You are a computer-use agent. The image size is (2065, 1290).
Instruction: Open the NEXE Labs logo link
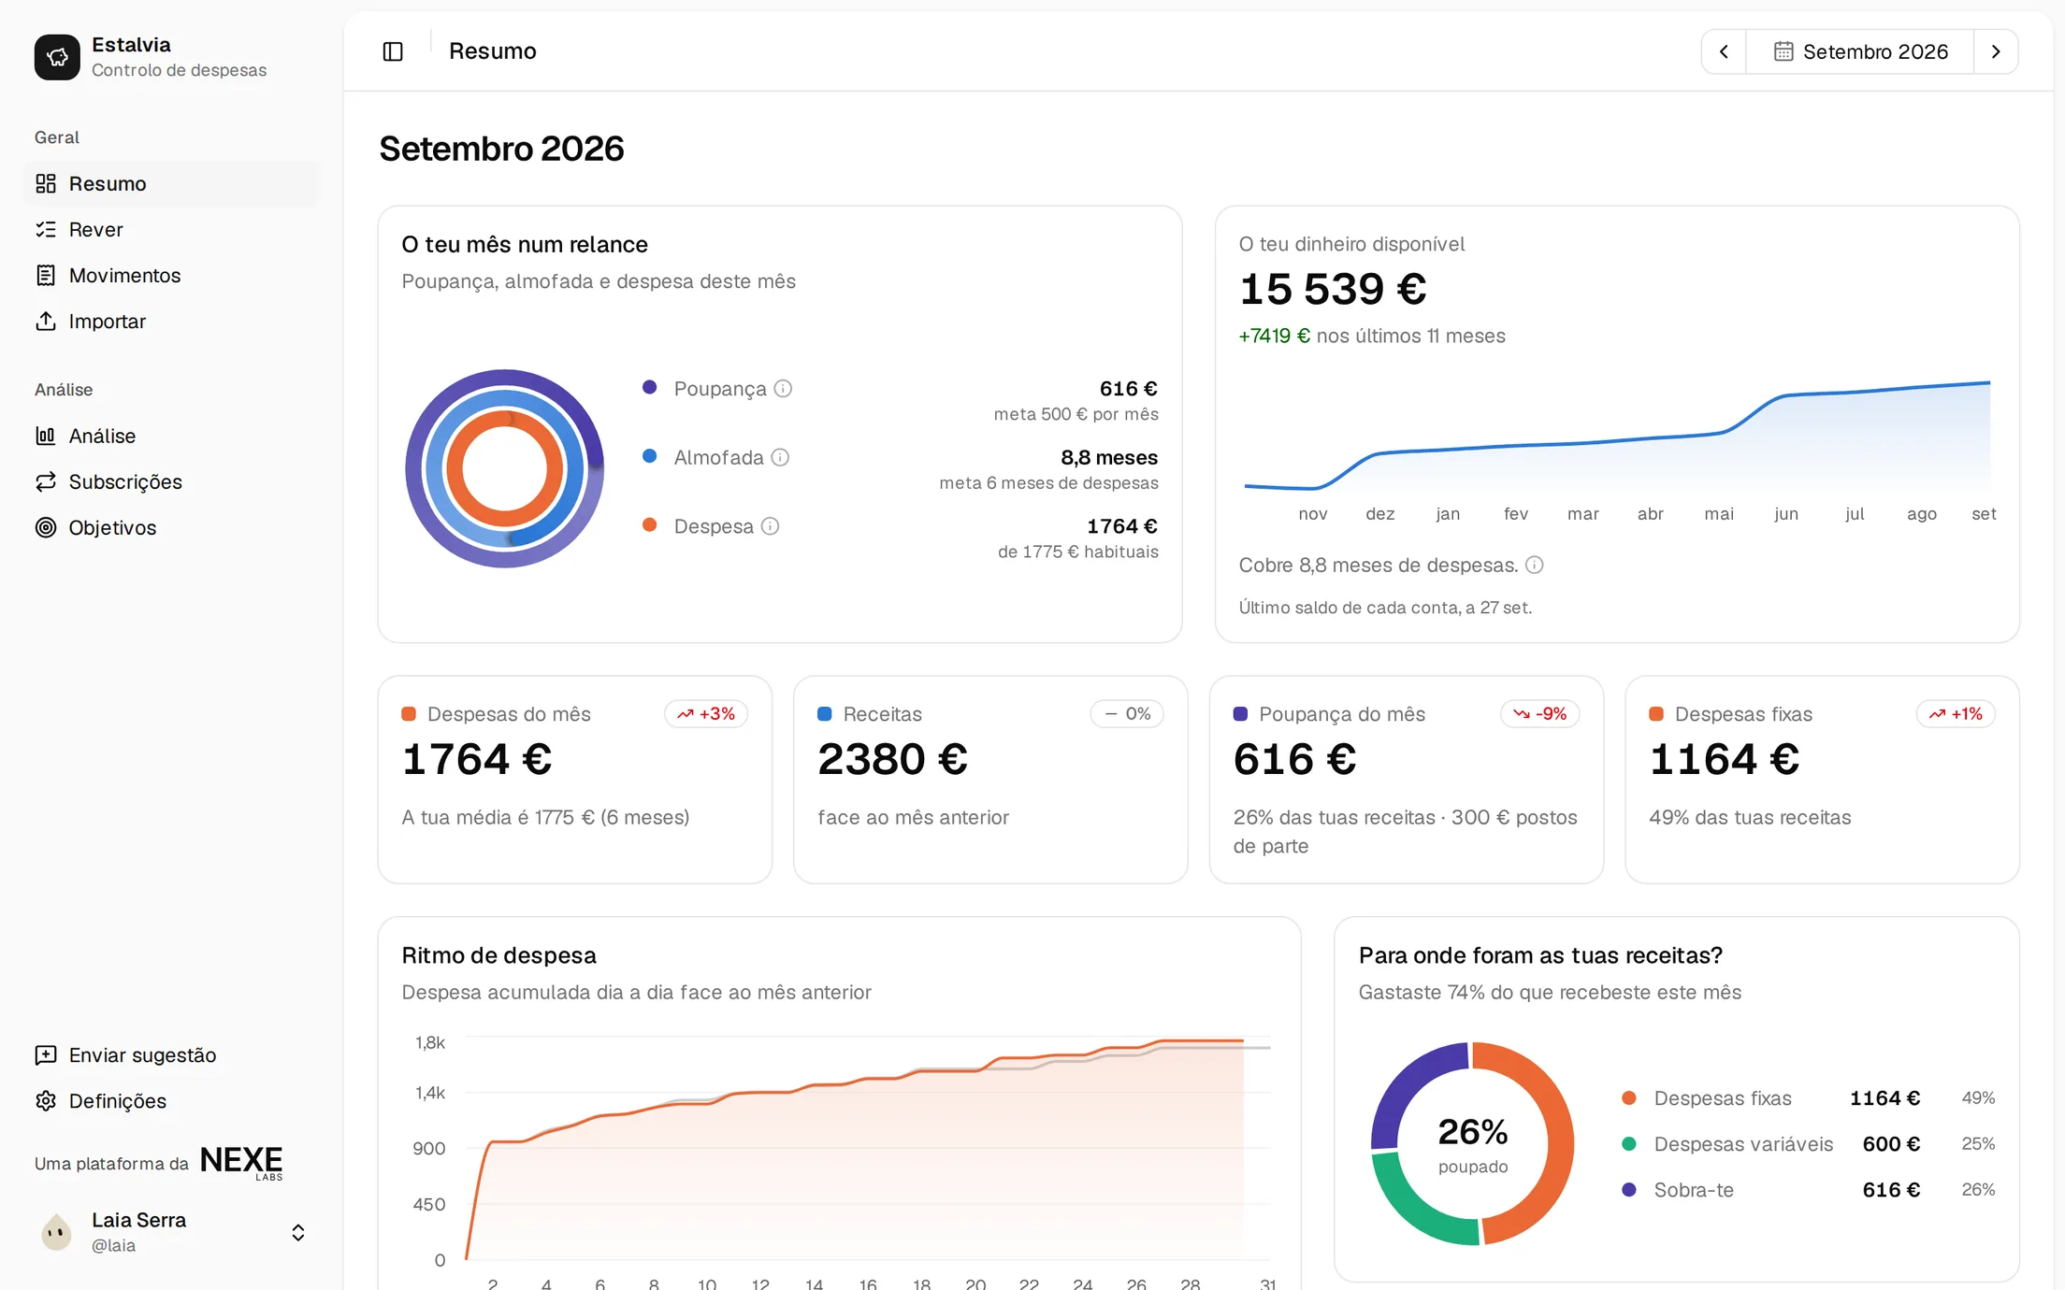[241, 1162]
